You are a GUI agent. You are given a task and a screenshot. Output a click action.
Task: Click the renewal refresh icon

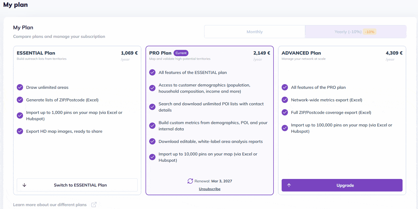point(190,181)
